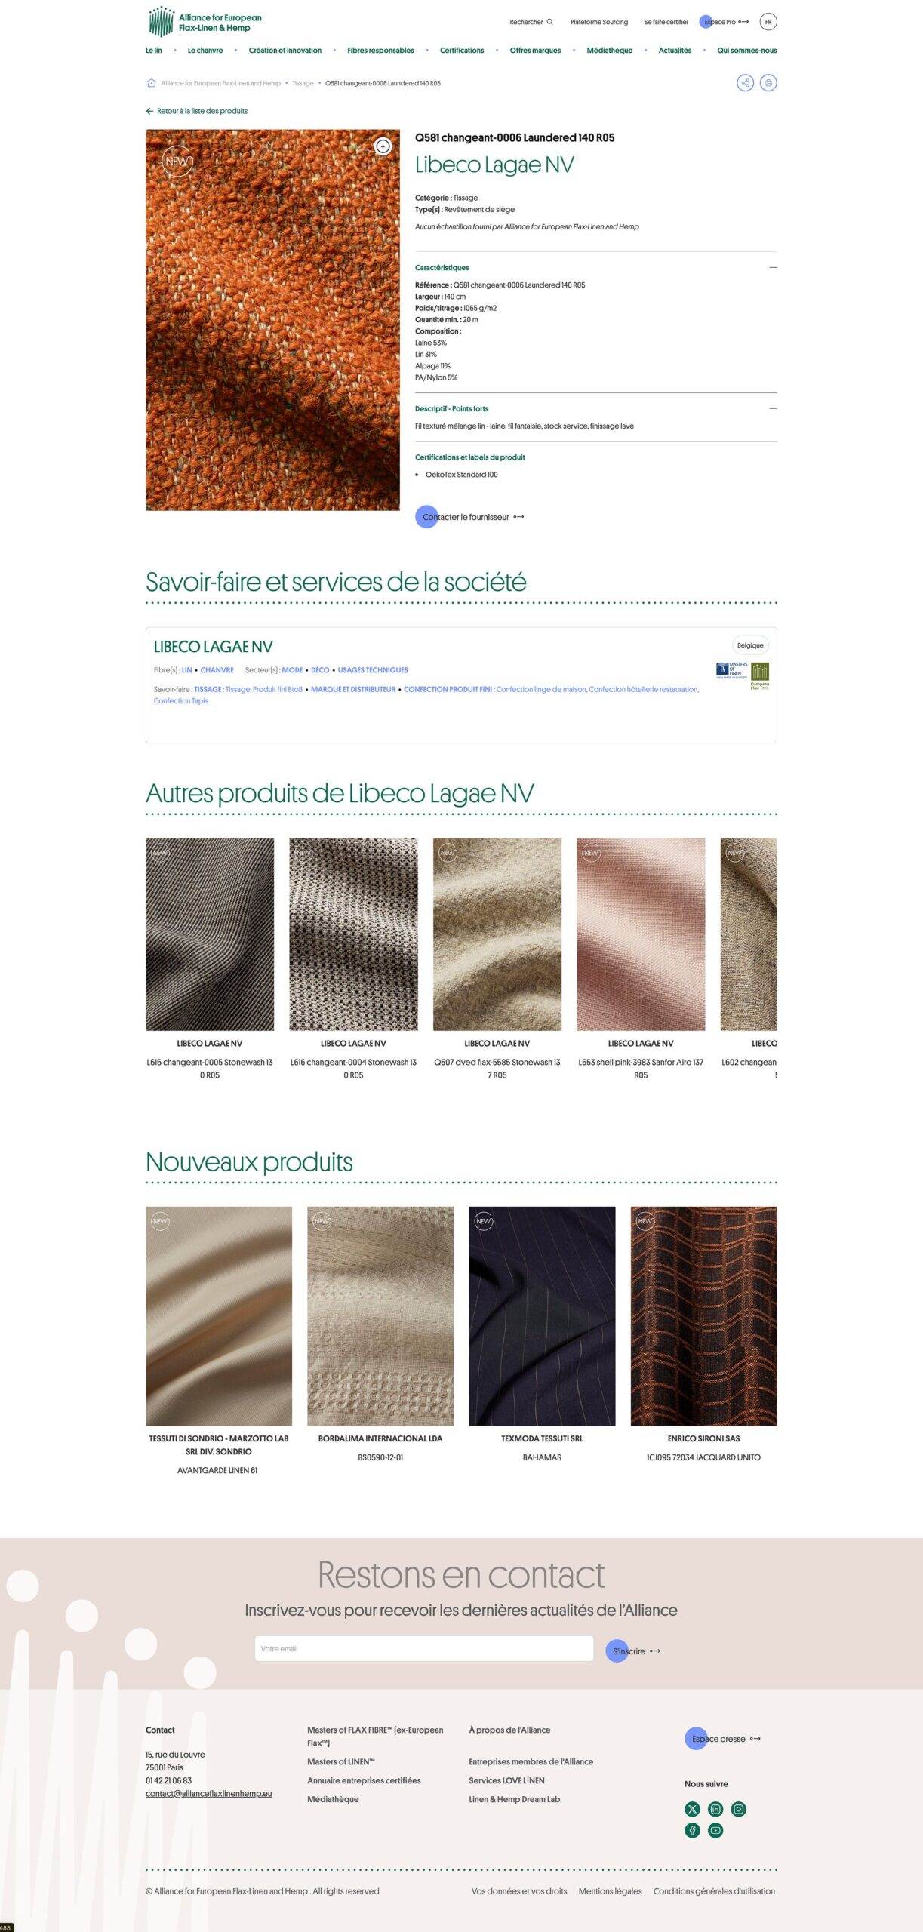Open the Médiathèque menu item
The image size is (923, 1932).
610,51
